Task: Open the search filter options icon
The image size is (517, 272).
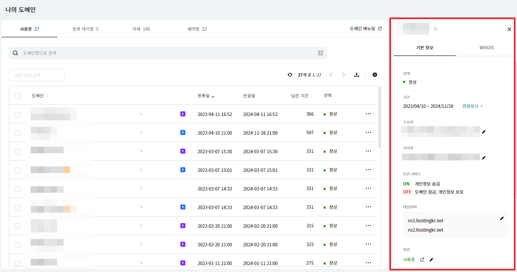Action: pyautogui.click(x=320, y=53)
